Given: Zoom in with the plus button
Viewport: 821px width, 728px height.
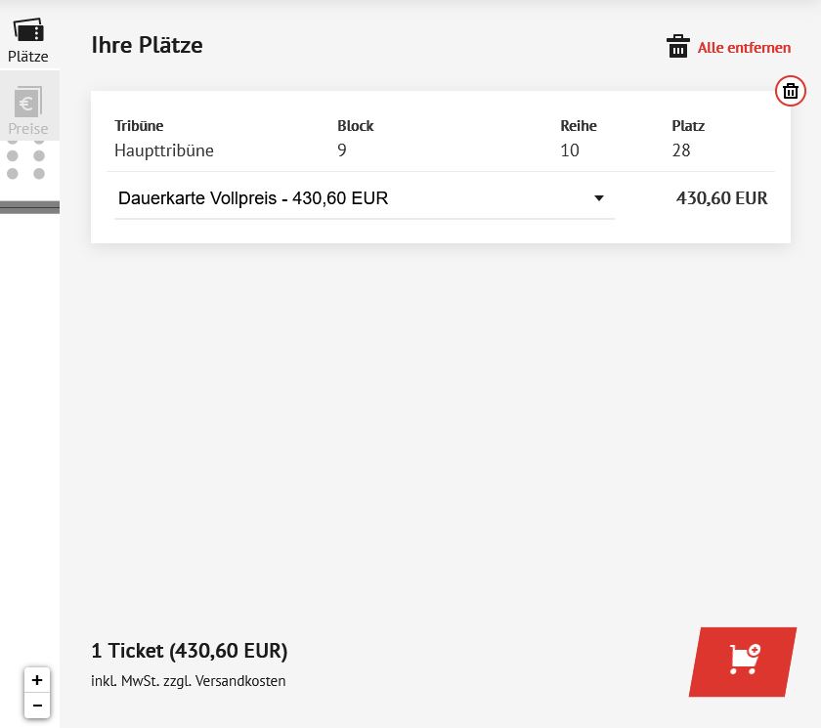Looking at the screenshot, I should pos(37,680).
